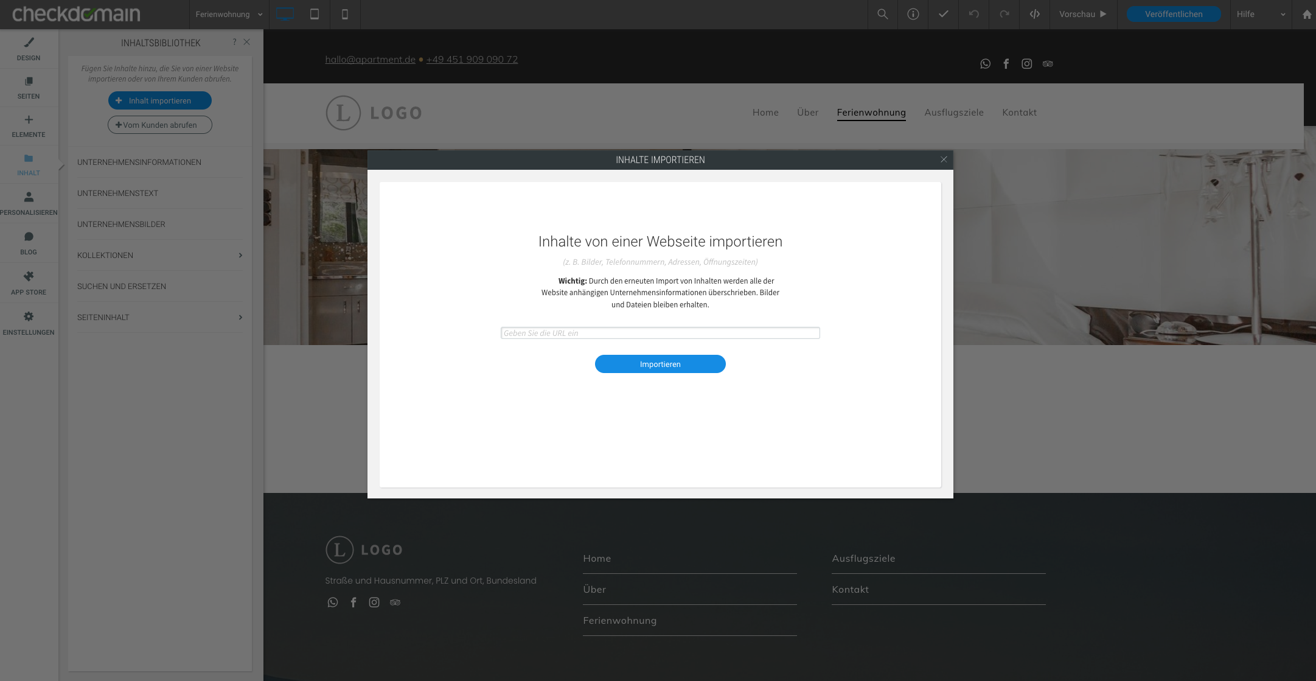This screenshot has width=1316, height=681.
Task: Open the search icon in the top bar
Action: [x=883, y=14]
